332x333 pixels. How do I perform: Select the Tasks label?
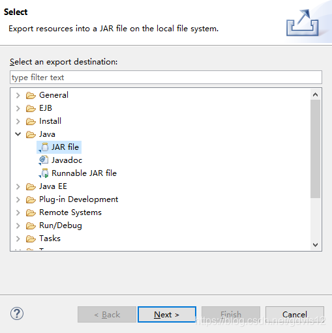tap(50, 239)
